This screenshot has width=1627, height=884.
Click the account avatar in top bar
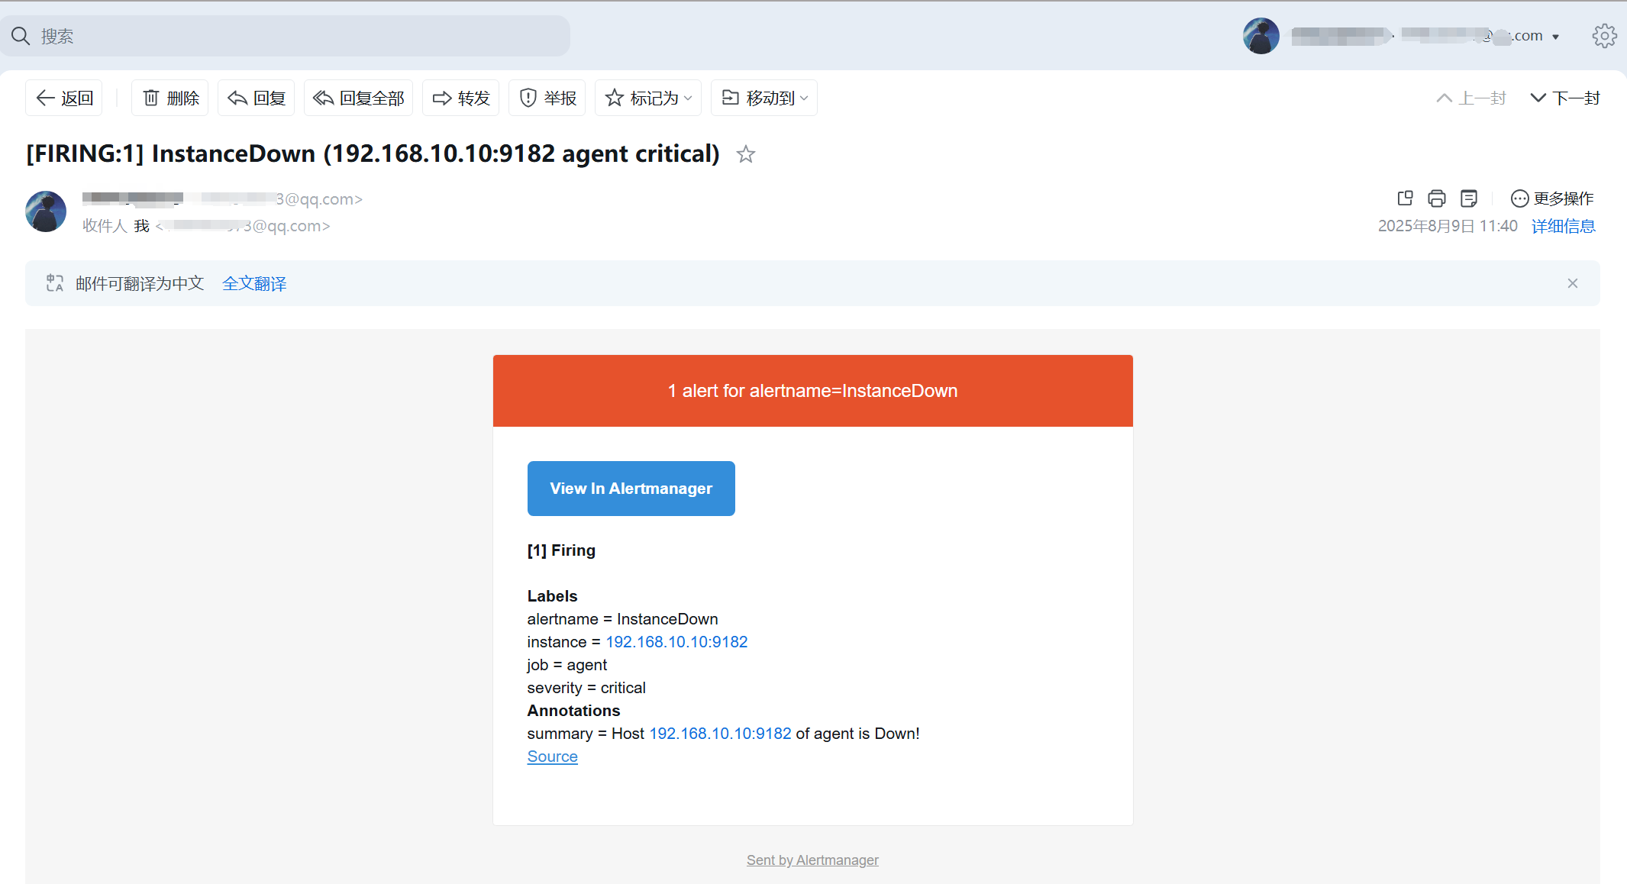1261,36
